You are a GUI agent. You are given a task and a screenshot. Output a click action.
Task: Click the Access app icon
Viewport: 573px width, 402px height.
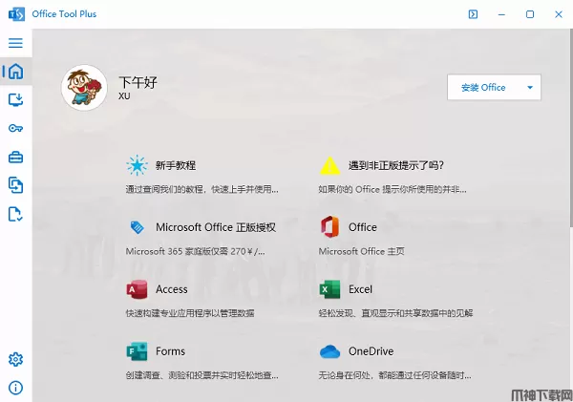point(137,289)
